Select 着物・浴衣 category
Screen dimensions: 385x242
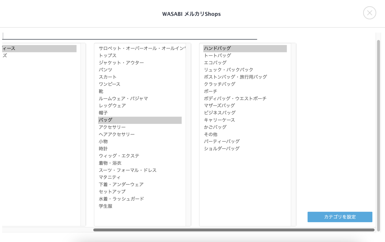pos(110,163)
